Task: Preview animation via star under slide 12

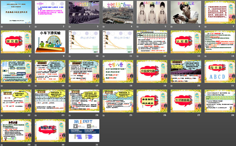Action: 138,56
